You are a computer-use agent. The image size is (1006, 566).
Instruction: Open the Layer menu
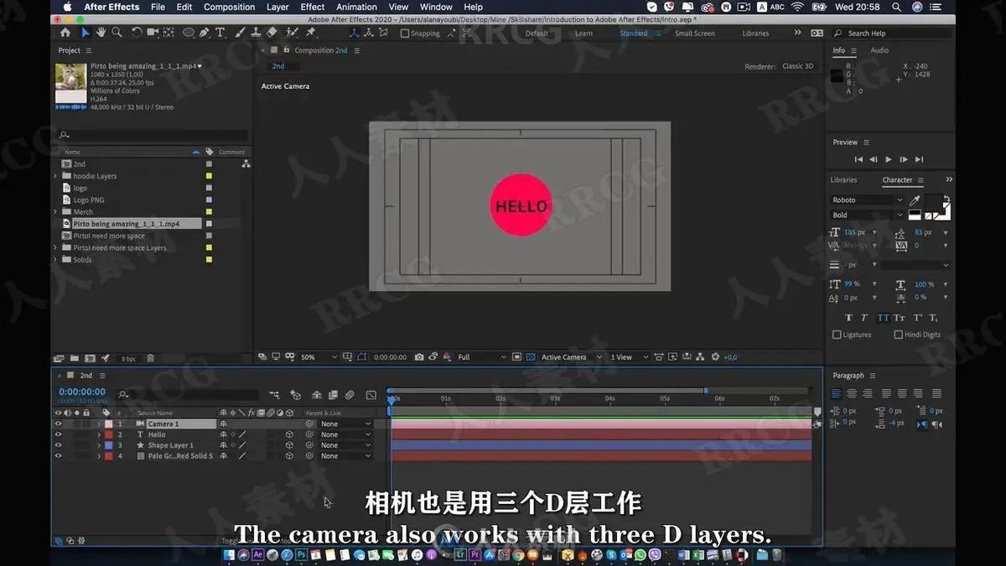277,7
